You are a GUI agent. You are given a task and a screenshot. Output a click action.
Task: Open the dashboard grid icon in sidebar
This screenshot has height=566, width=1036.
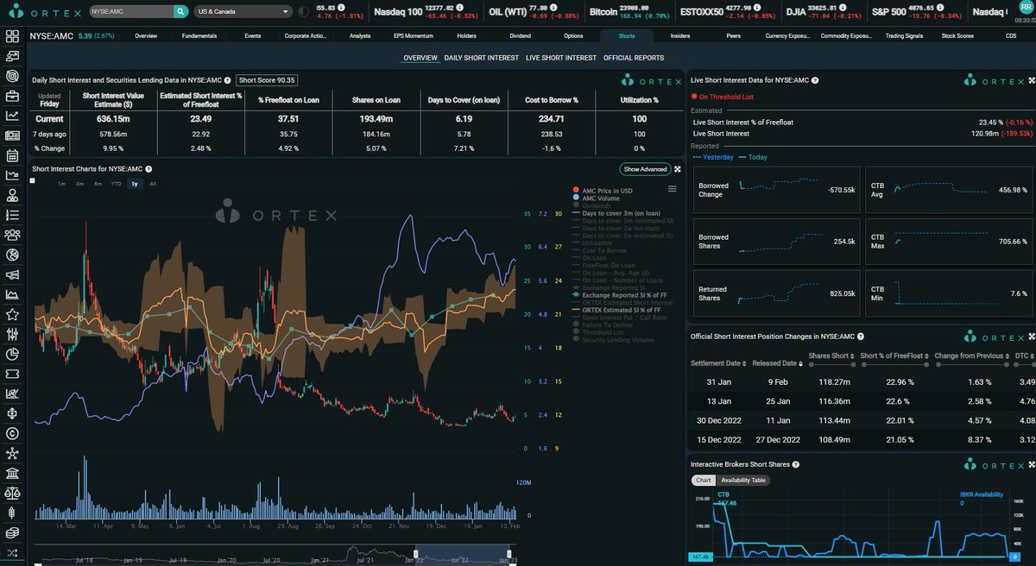[x=12, y=36]
